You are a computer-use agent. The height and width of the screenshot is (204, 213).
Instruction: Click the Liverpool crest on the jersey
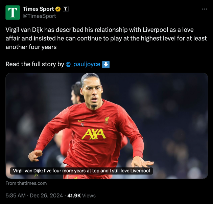[107, 120]
